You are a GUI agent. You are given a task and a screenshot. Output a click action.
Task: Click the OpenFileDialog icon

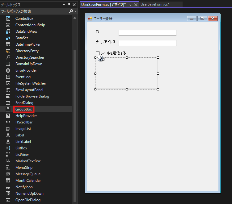click(x=8, y=200)
